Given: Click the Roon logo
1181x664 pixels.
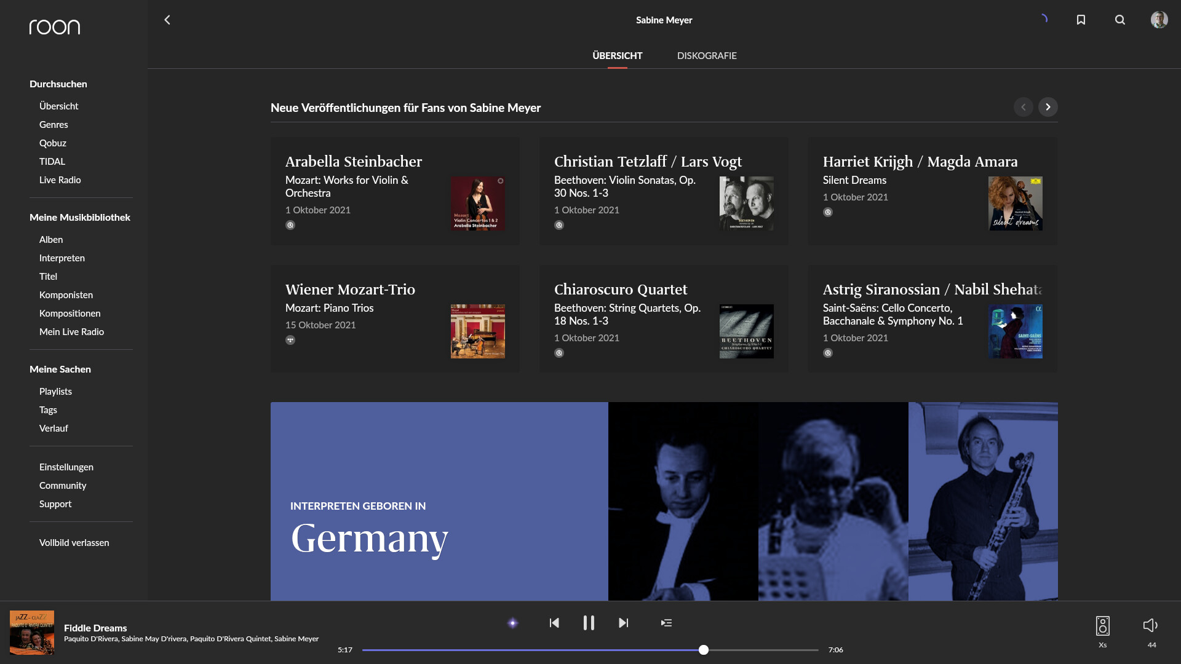Looking at the screenshot, I should (x=55, y=27).
